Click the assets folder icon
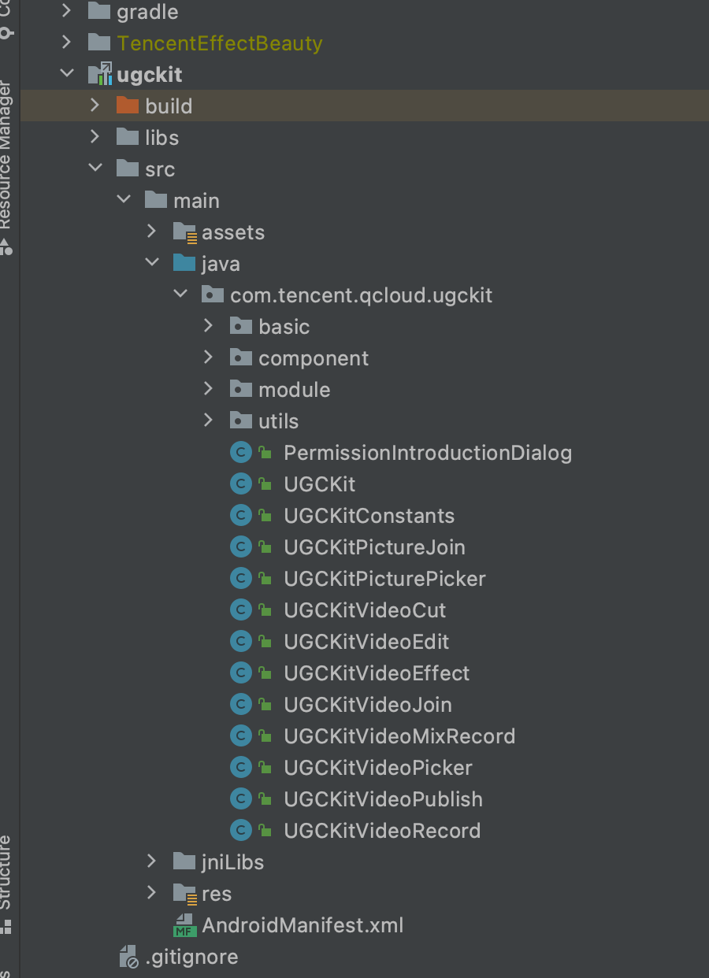This screenshot has height=978, width=709. pos(184,232)
